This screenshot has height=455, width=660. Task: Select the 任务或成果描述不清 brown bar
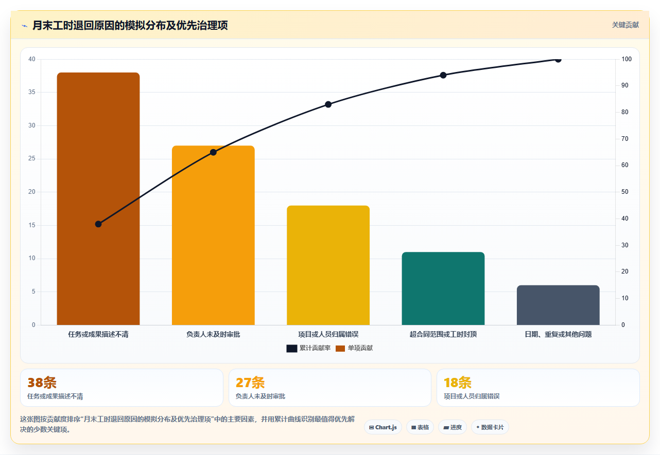[x=98, y=199]
